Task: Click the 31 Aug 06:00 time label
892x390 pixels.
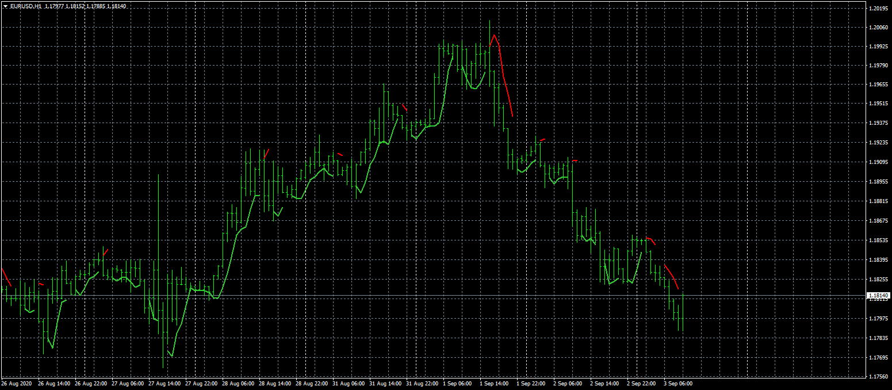Action: pos(349,384)
